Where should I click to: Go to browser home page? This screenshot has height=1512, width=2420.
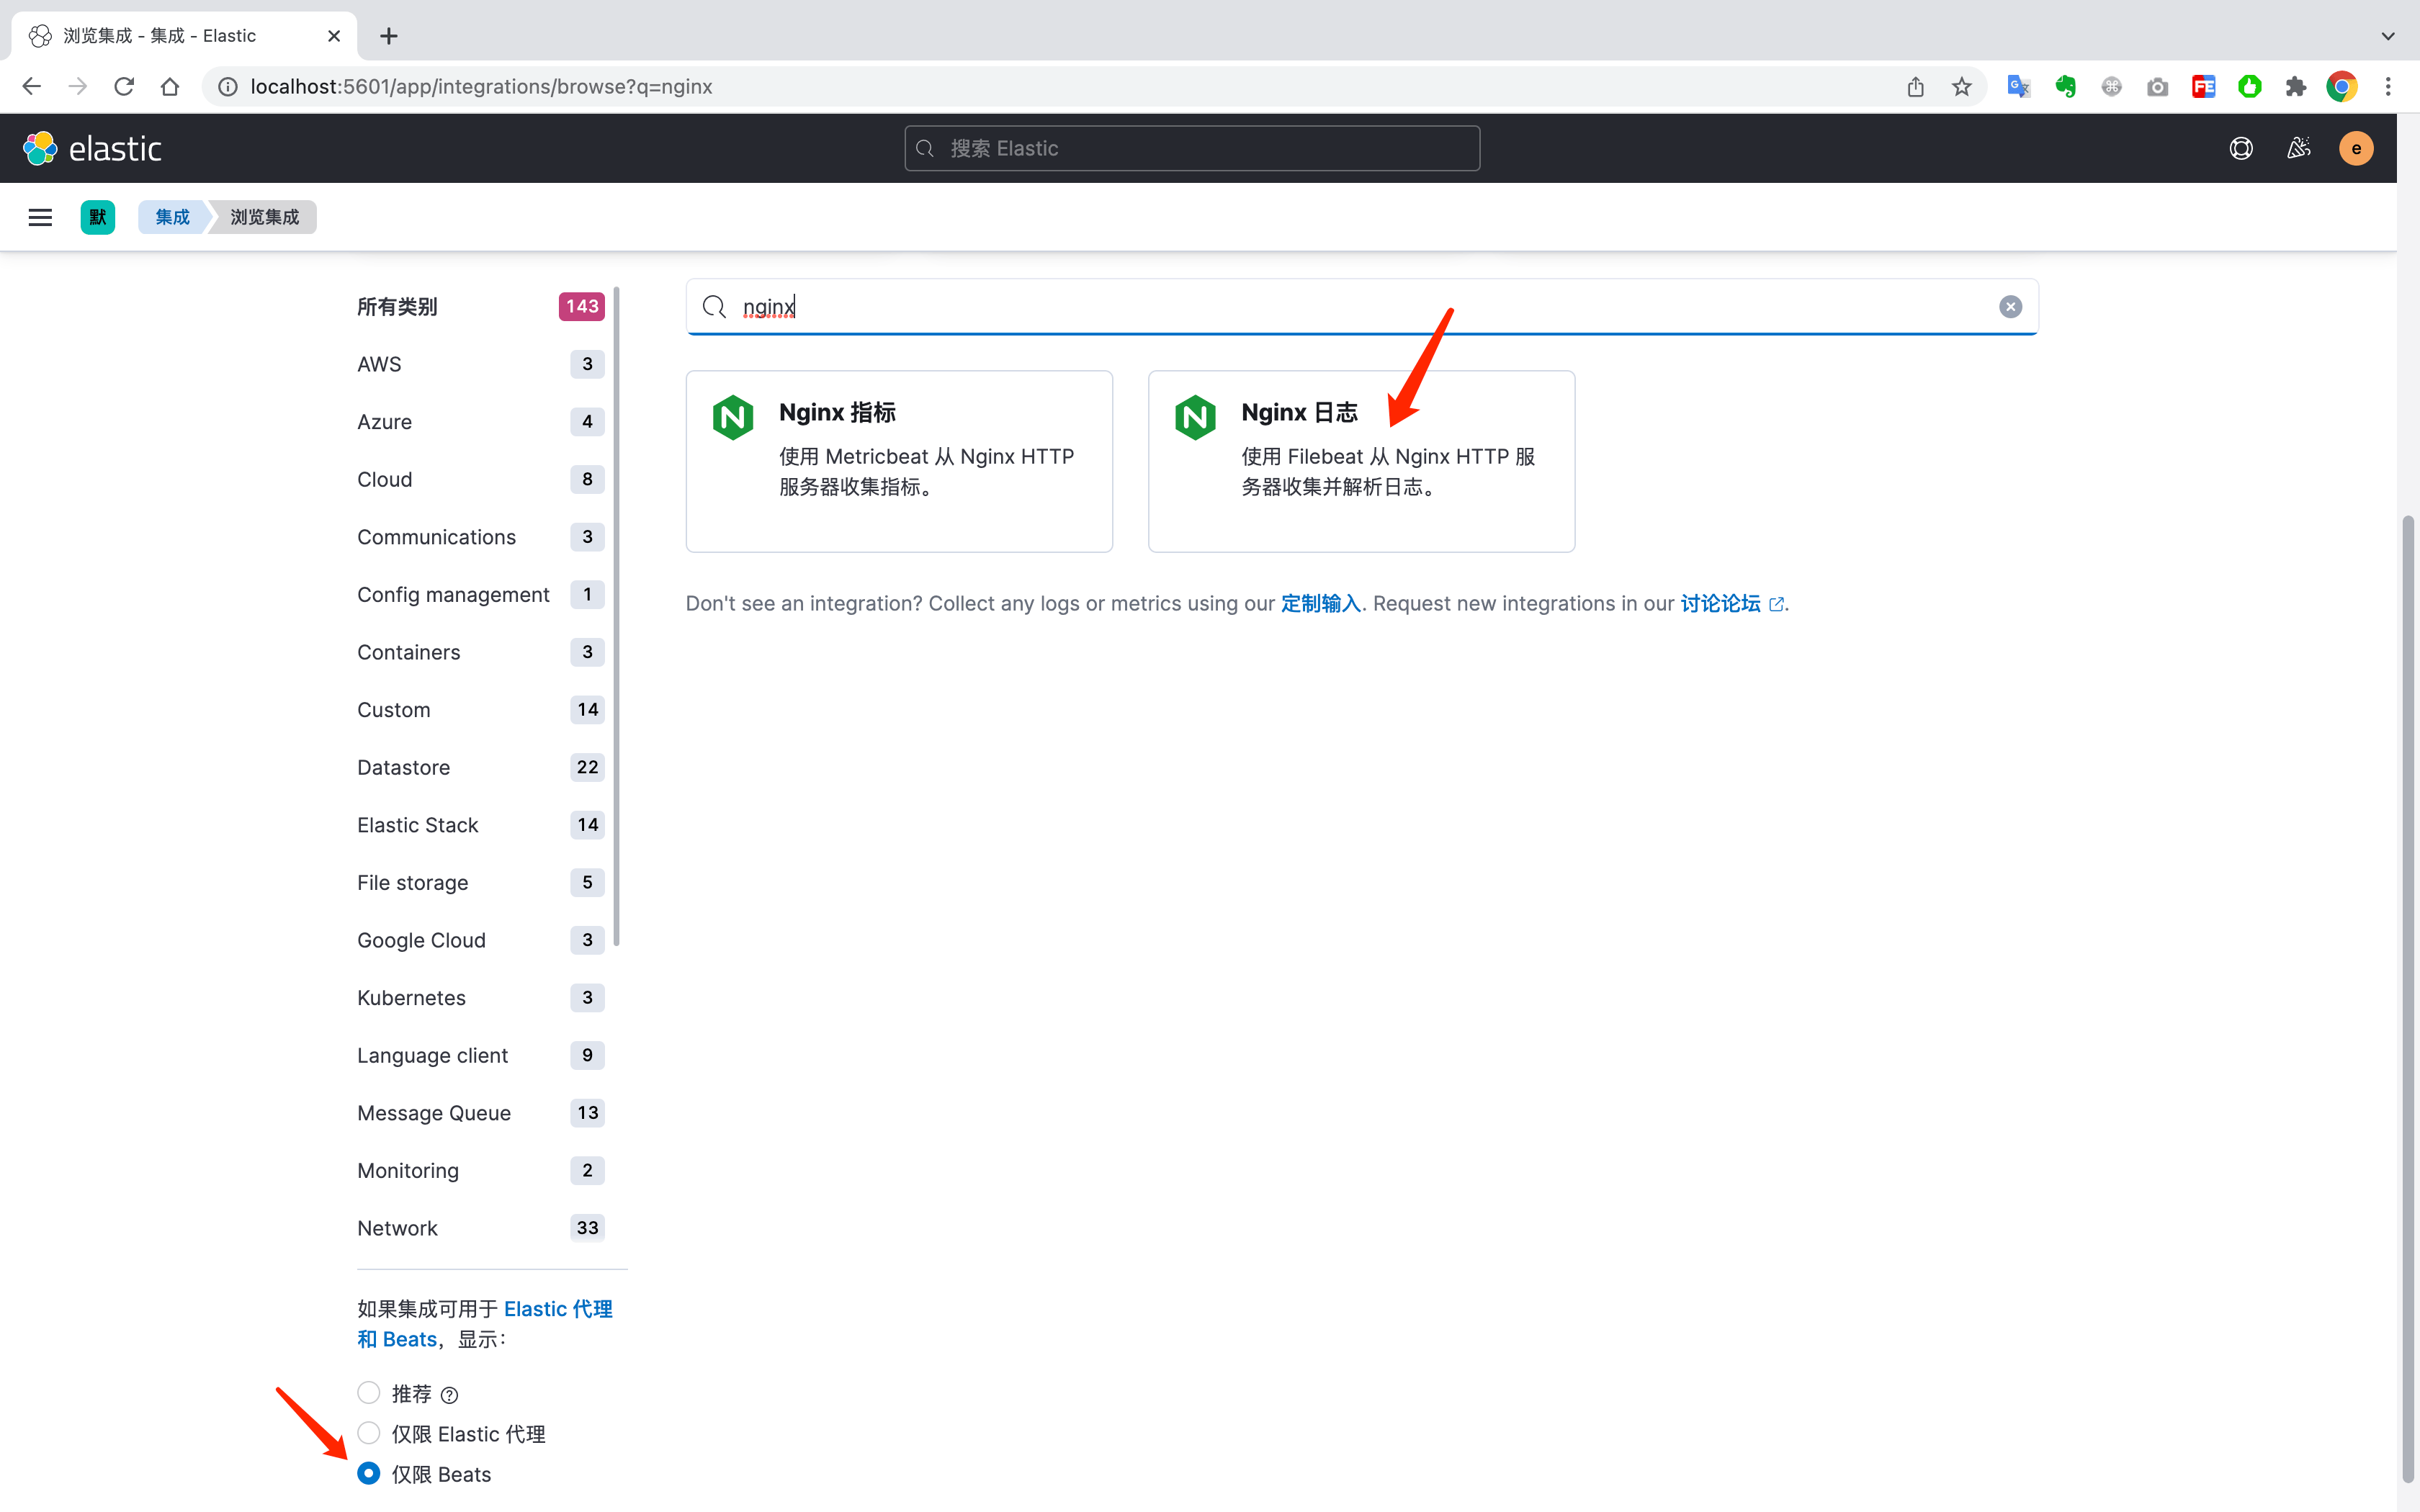coord(170,87)
